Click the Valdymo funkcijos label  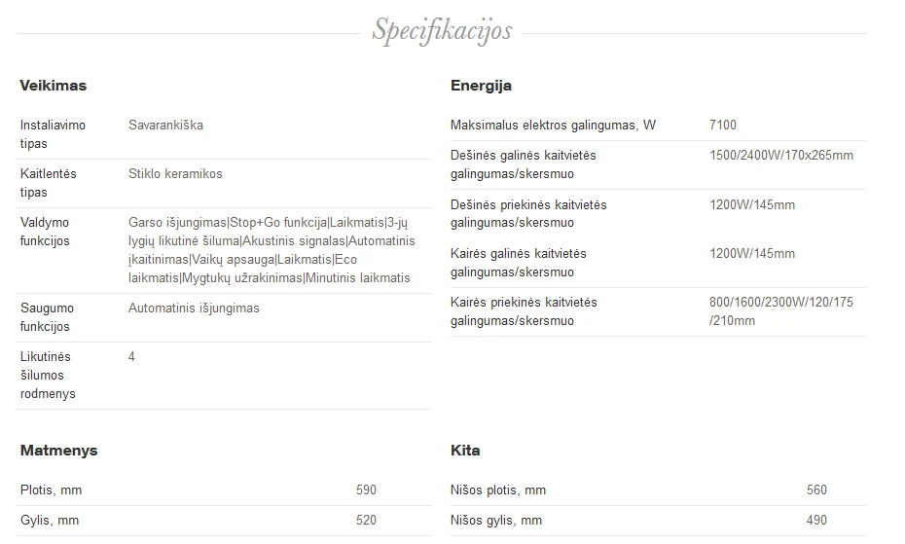pos(45,232)
